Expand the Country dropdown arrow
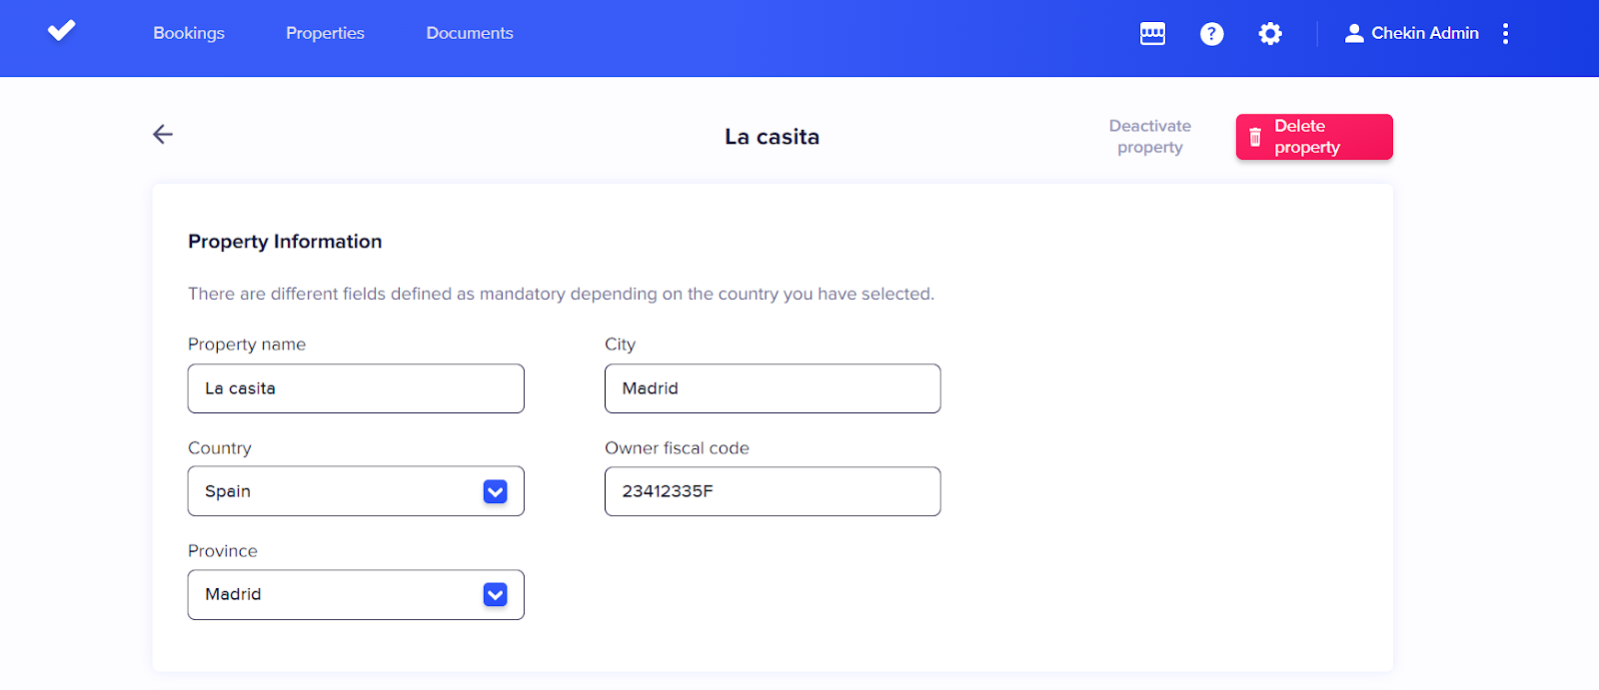This screenshot has width=1599, height=690. click(495, 491)
